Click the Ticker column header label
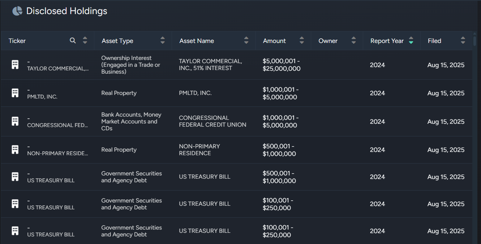This screenshot has width=481, height=244. (17, 41)
